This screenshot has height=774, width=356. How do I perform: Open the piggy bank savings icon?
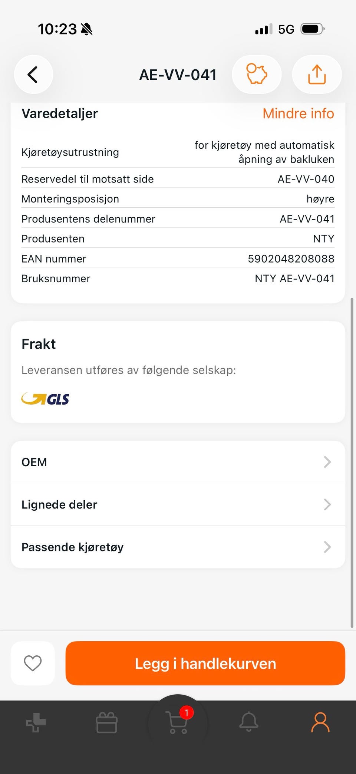pyautogui.click(x=257, y=75)
